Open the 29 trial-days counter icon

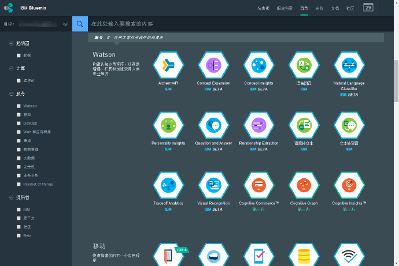coord(368,8)
